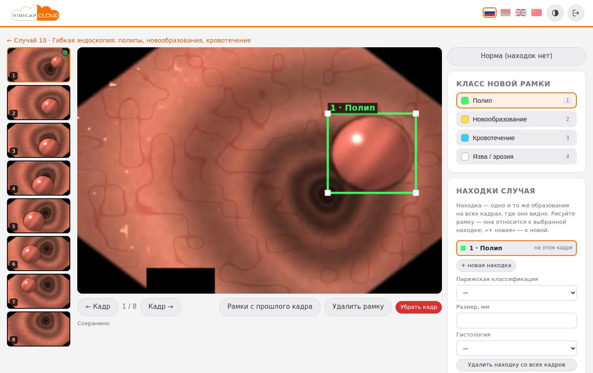Click the Сохранено status text
The width and height of the screenshot is (593, 373).
pos(93,324)
